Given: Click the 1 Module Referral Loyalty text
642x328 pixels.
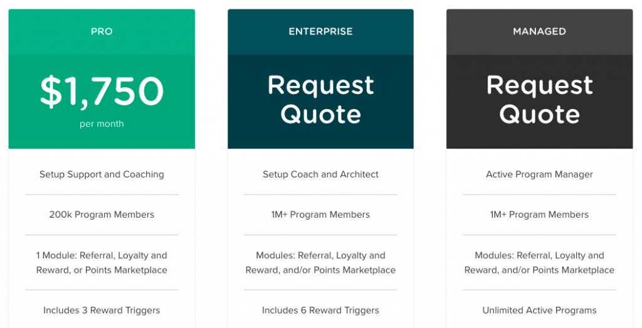Looking at the screenshot, I should click(x=102, y=263).
